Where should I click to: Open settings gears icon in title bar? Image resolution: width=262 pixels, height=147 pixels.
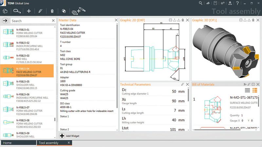[x=223, y=3]
